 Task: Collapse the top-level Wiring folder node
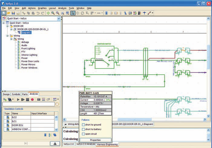[8, 36]
